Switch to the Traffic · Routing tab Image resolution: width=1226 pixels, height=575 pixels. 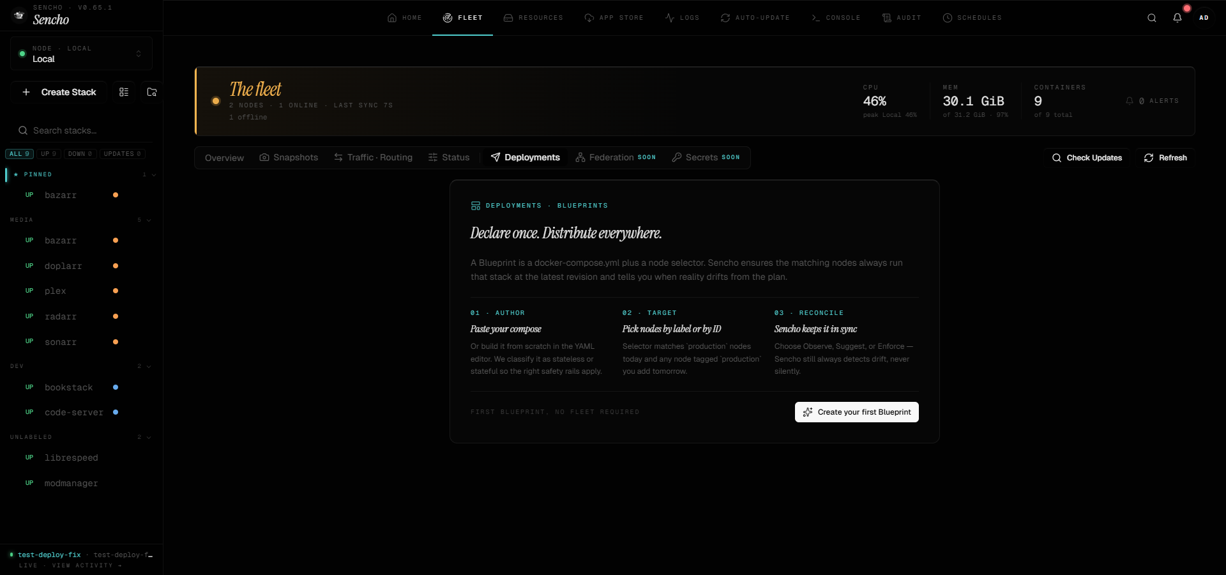coord(373,158)
